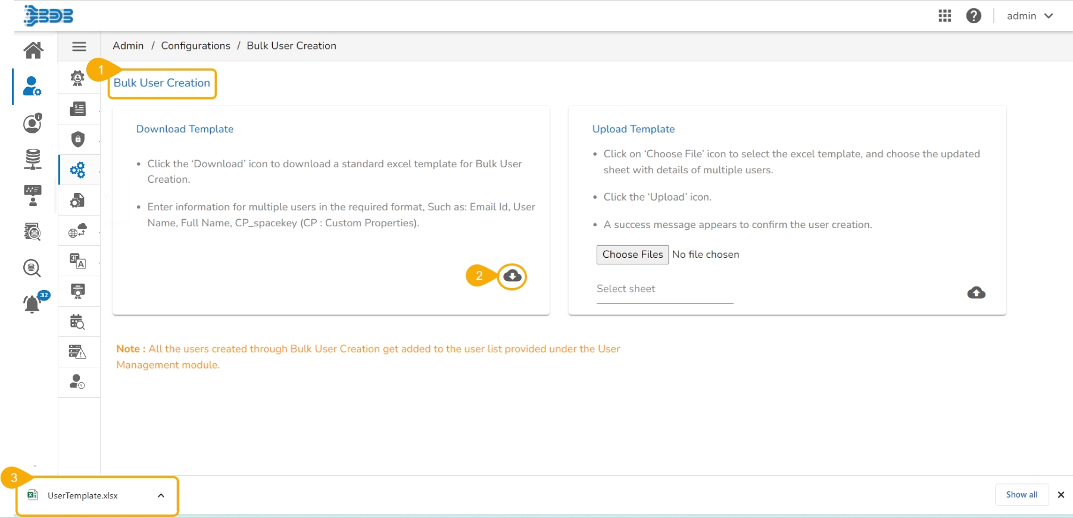Viewport: 1073px width, 518px height.
Task: Click the Configurations breadcrumb
Action: [195, 46]
